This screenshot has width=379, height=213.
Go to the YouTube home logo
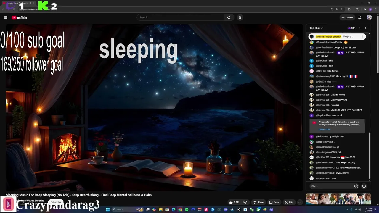point(19,17)
